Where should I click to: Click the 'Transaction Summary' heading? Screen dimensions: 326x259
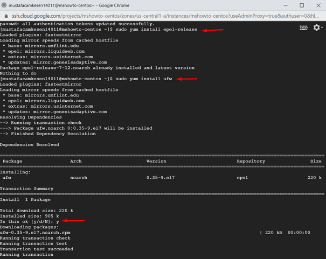pos(26,188)
